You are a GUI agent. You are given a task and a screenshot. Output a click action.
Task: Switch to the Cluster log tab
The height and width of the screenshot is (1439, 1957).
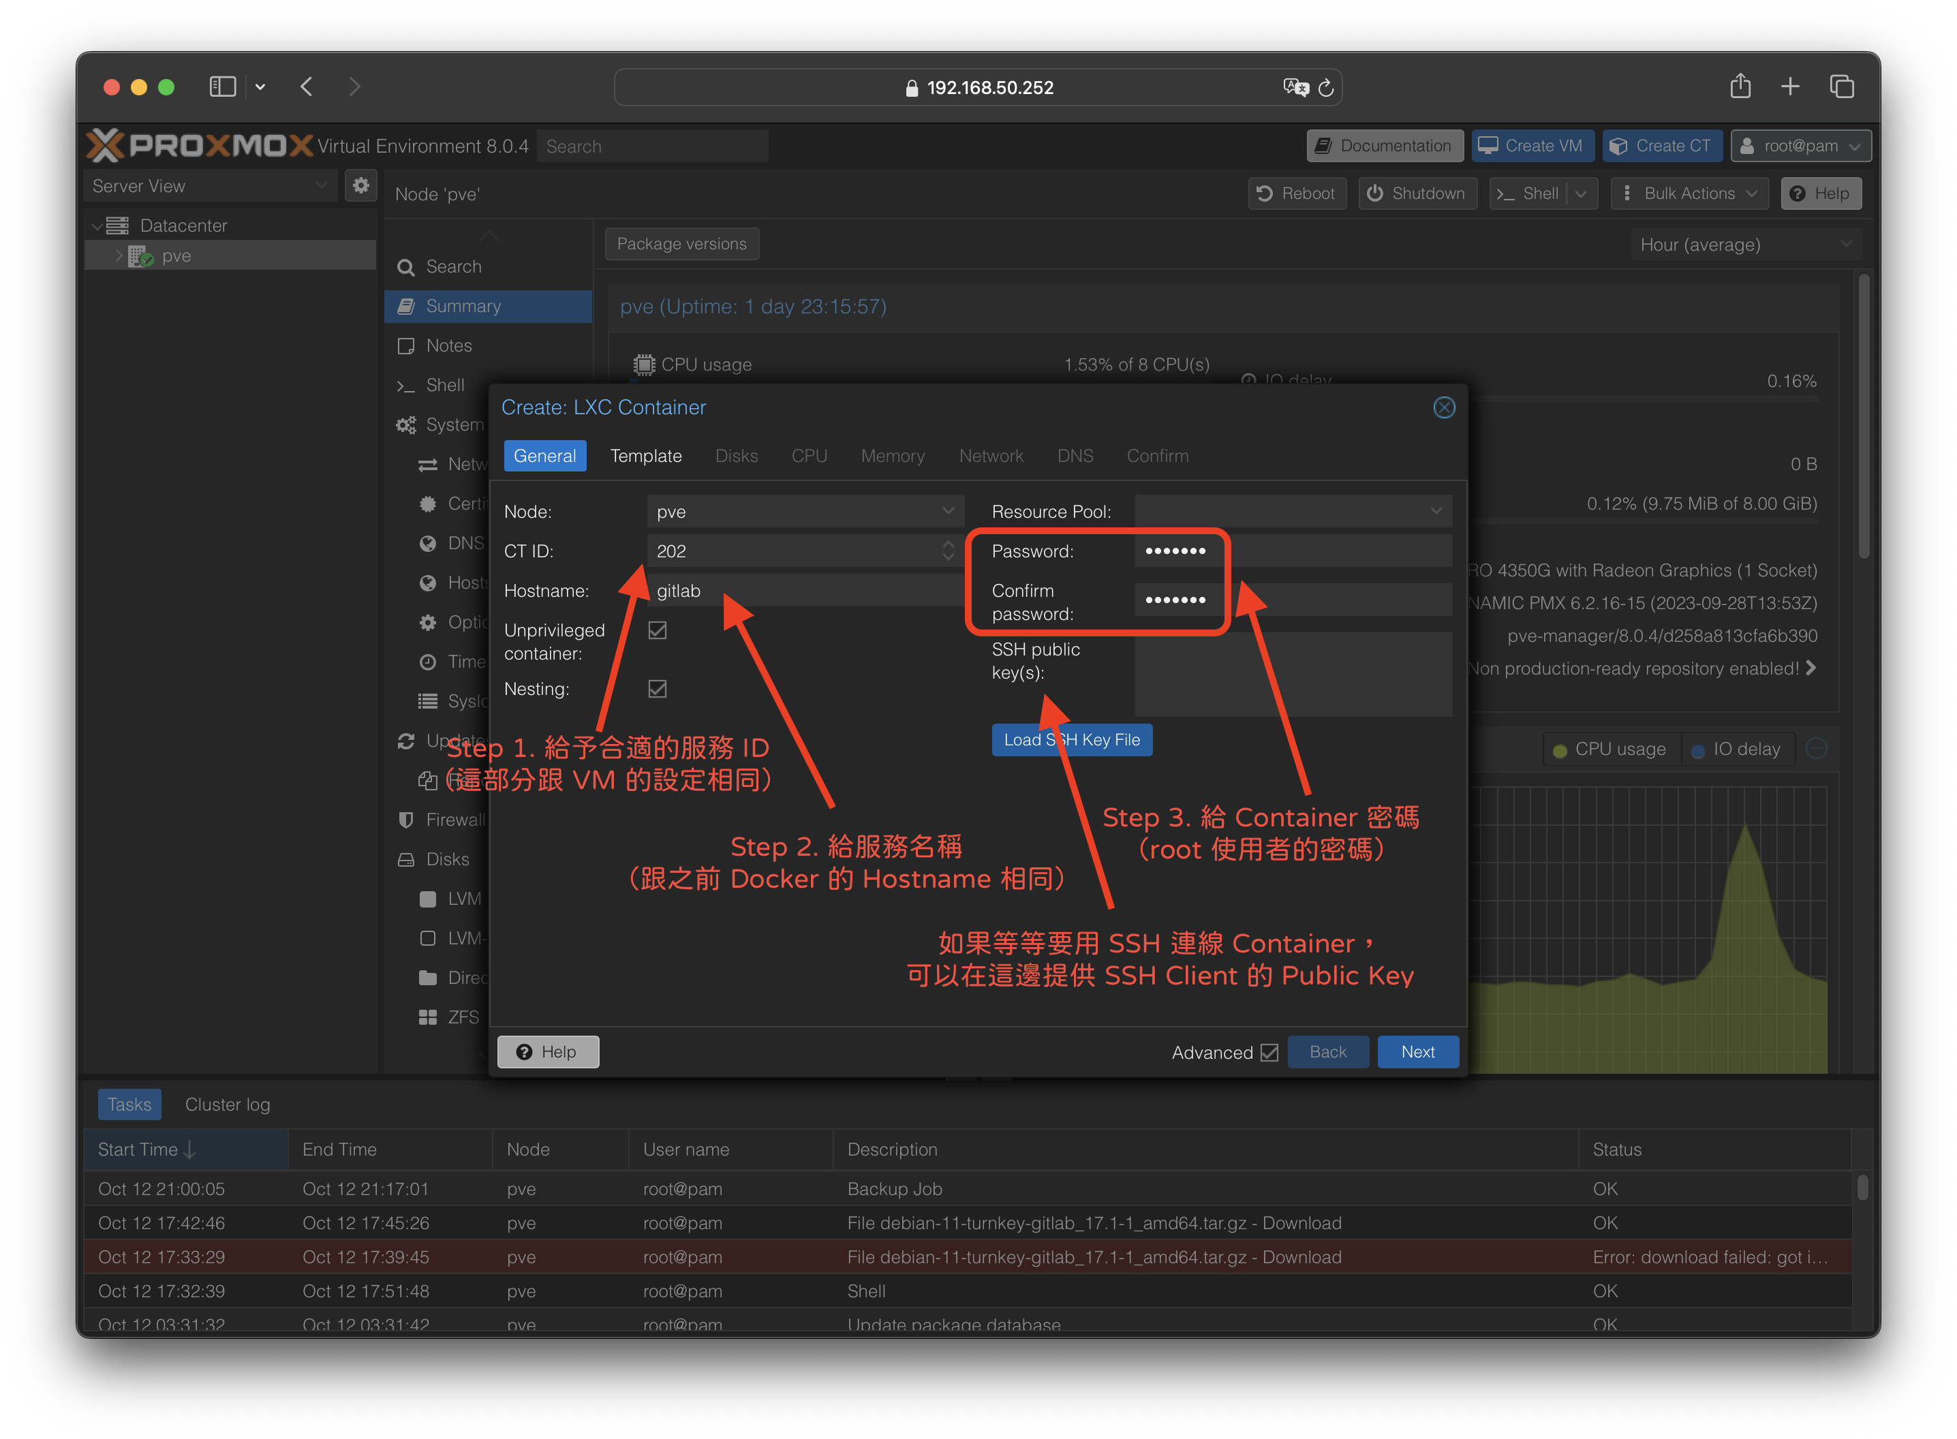click(228, 1104)
